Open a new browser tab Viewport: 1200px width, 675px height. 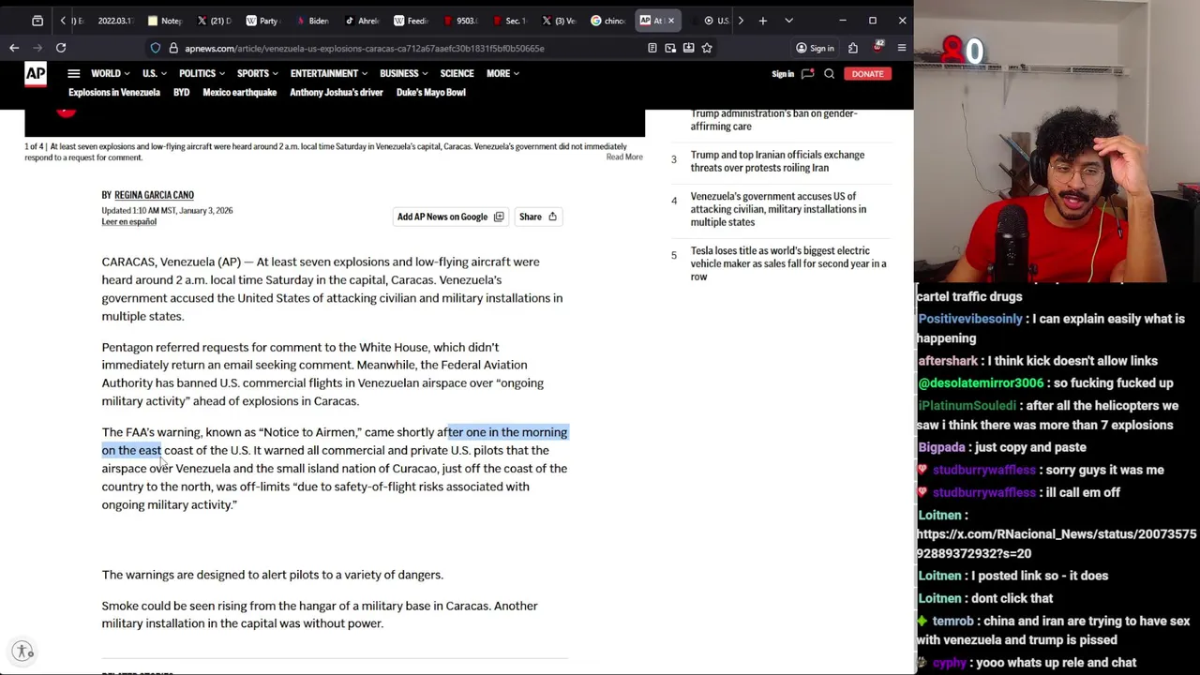coord(763,21)
